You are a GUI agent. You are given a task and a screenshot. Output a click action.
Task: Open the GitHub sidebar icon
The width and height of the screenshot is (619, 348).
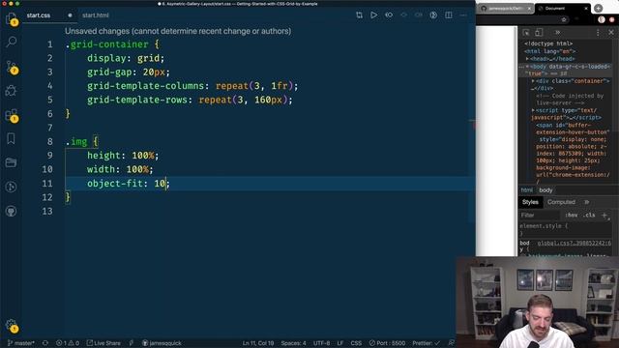click(x=11, y=211)
